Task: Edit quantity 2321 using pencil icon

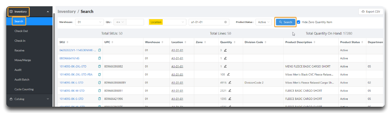Action: 230,91
